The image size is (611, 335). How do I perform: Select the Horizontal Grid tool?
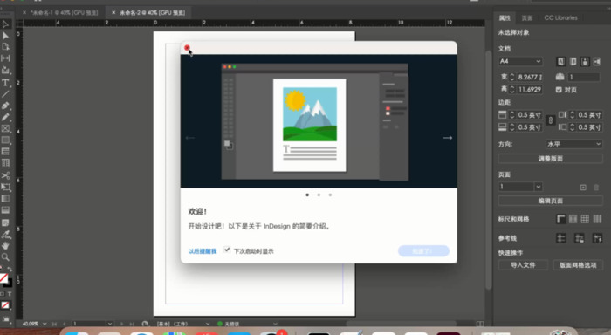(5, 152)
